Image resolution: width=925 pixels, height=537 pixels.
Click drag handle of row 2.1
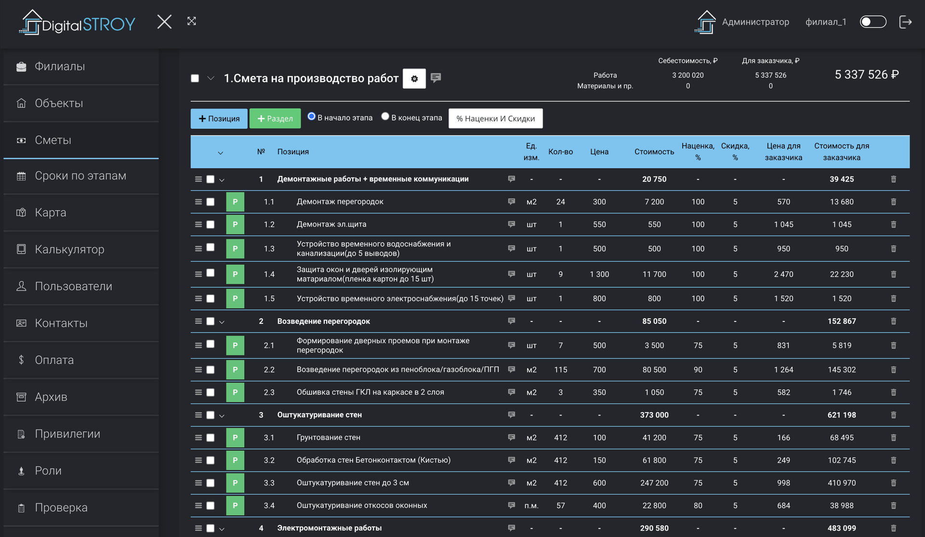198,345
